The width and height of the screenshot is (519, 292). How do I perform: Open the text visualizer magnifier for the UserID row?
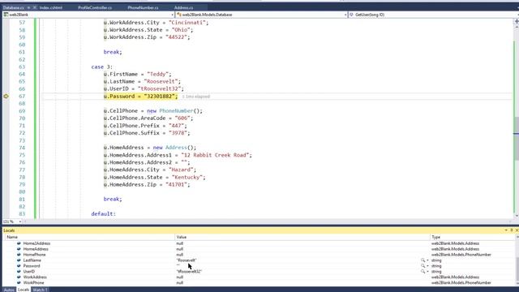click(422, 272)
